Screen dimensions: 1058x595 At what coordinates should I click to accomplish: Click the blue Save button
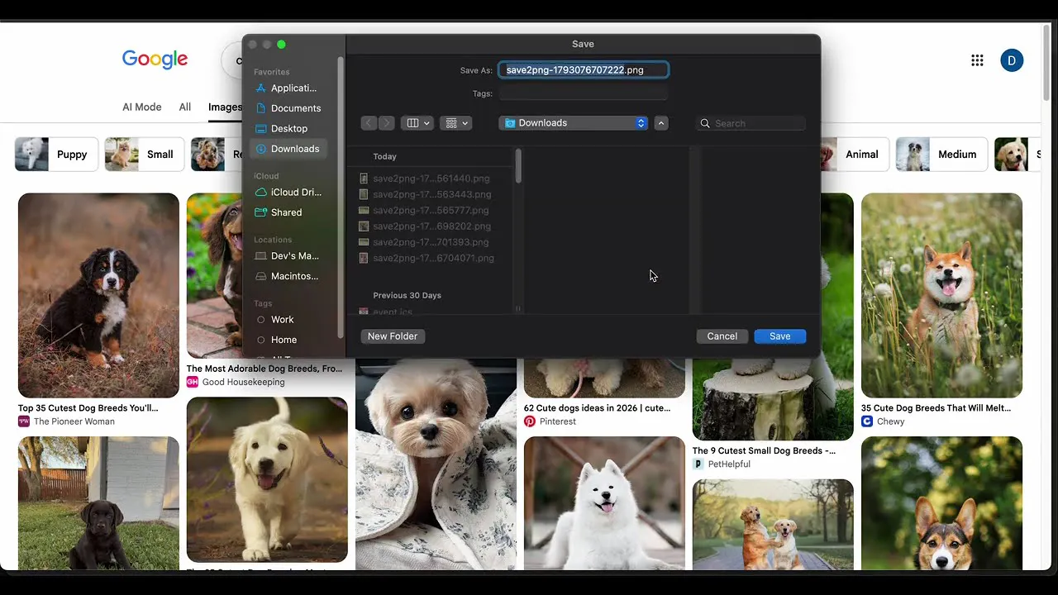(x=780, y=336)
